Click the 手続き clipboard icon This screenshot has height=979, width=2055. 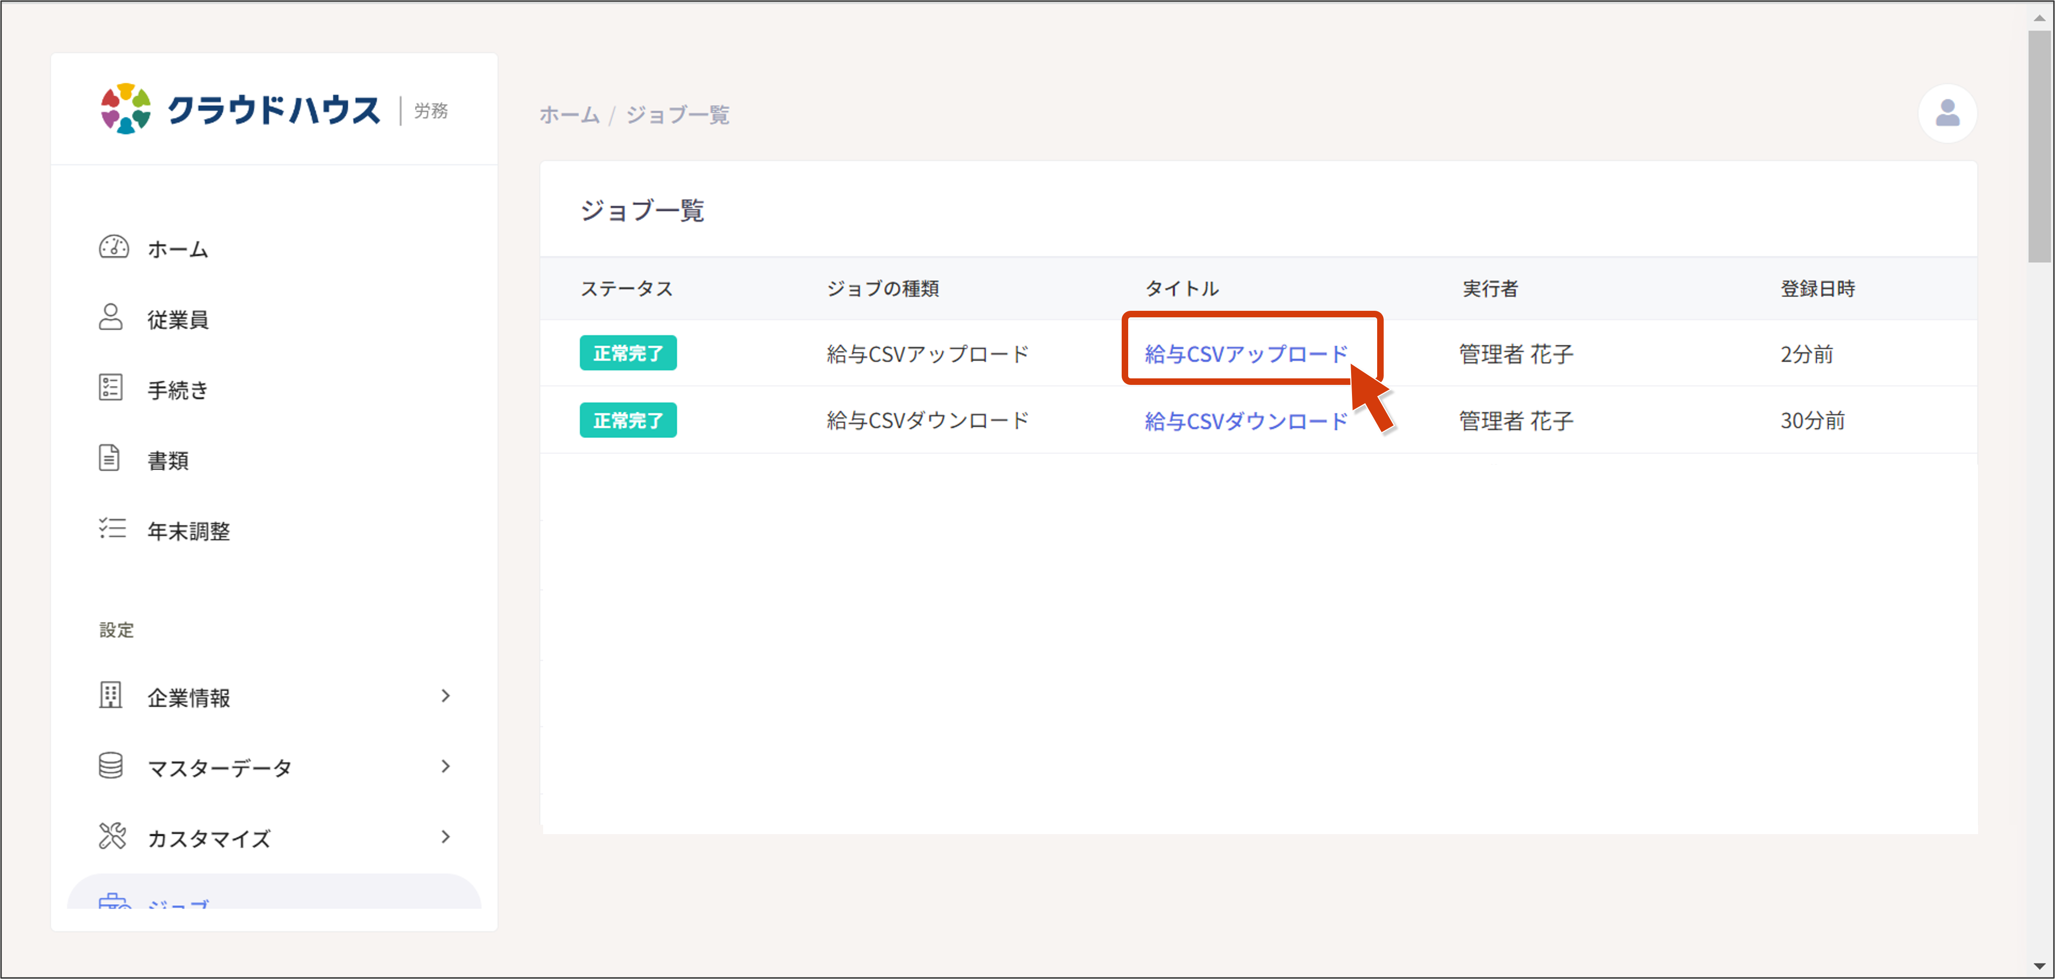point(111,388)
